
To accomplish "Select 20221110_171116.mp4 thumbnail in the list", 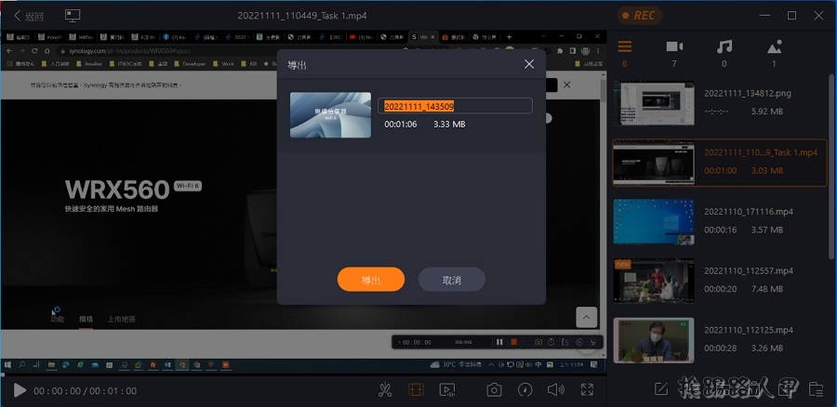I will 654,224.
